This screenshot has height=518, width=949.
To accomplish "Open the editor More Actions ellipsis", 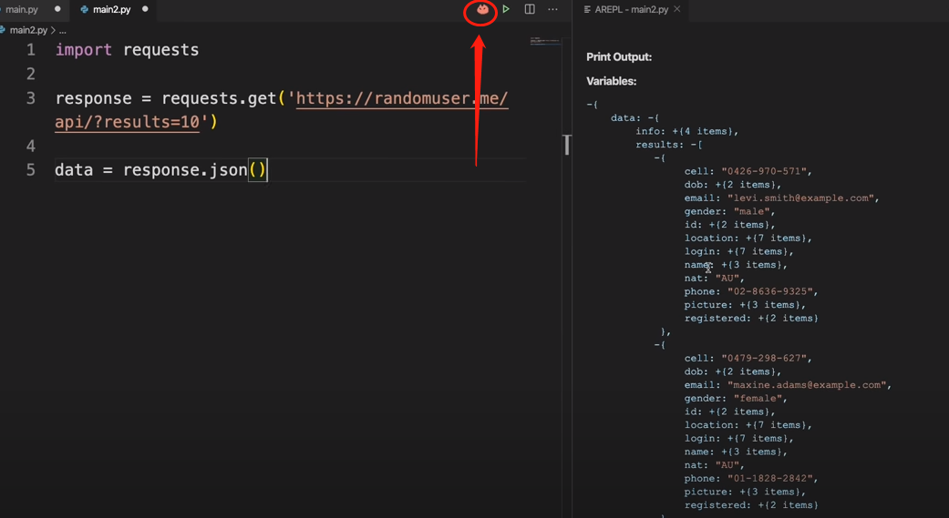I will pyautogui.click(x=552, y=9).
